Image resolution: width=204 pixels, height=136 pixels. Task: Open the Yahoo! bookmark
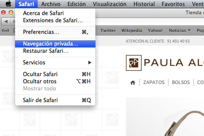(155, 31)
